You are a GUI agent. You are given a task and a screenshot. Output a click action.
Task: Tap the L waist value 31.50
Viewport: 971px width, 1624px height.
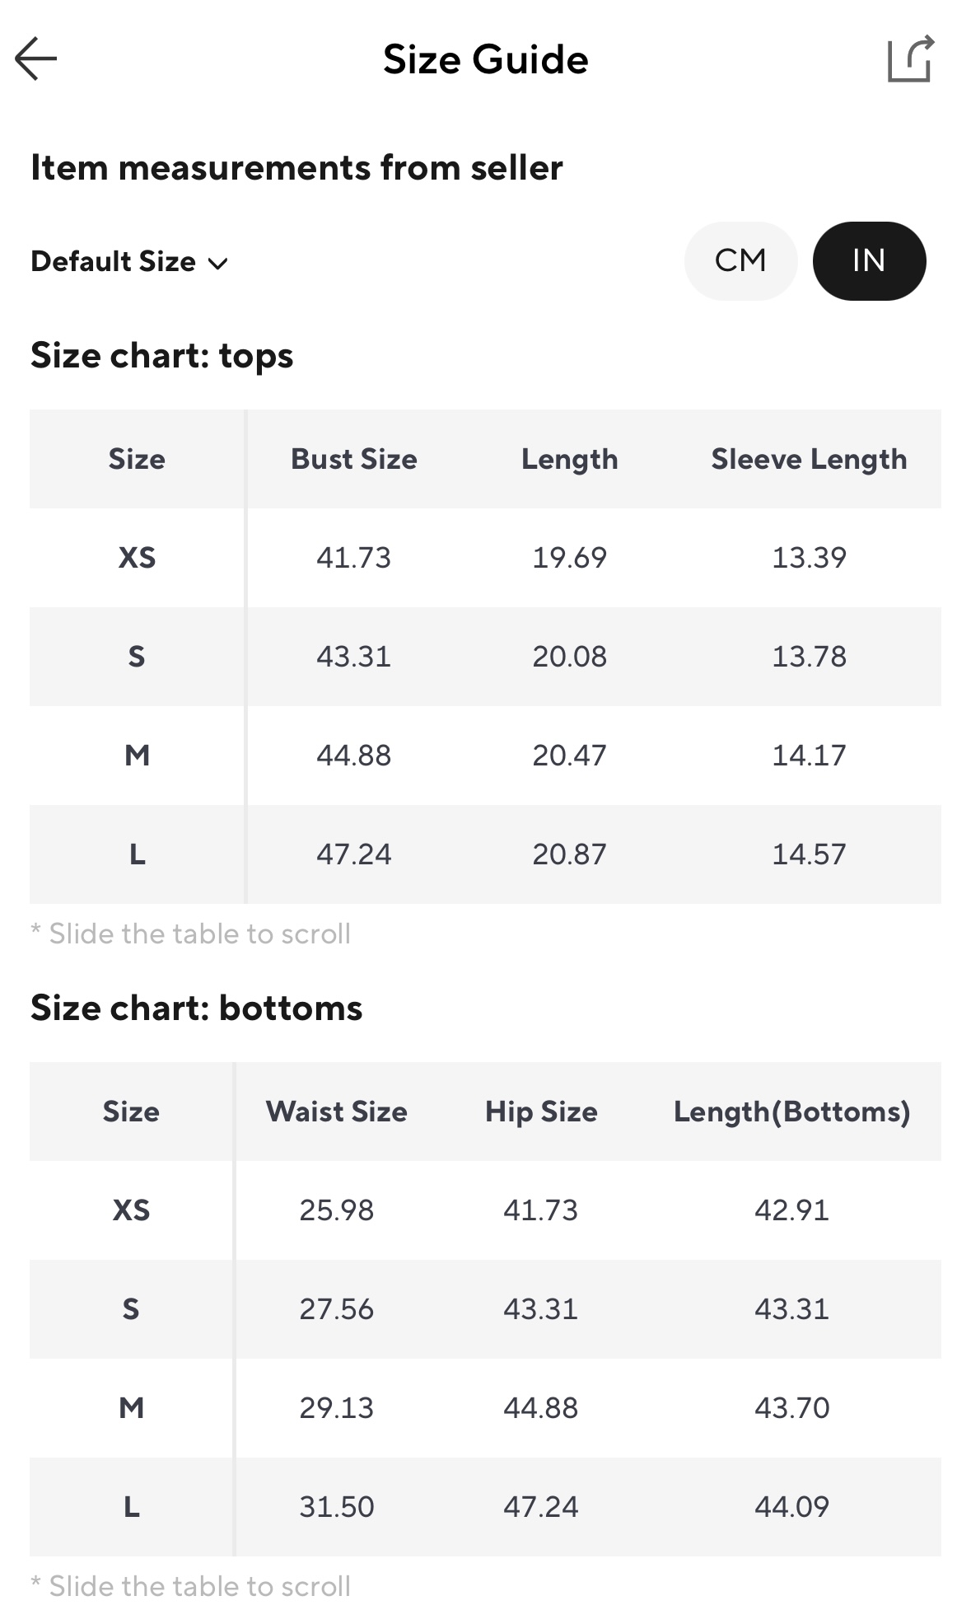pos(336,1507)
